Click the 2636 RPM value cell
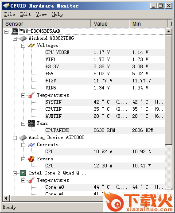175x213 pixels. click(x=104, y=130)
